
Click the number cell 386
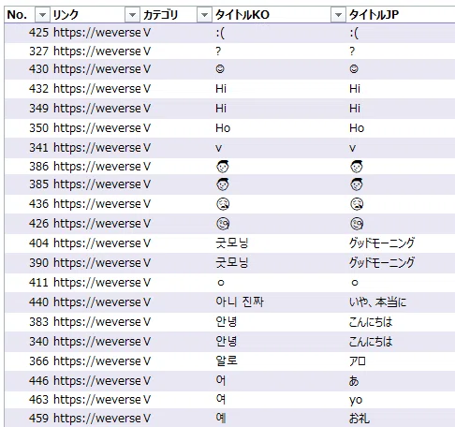point(39,167)
